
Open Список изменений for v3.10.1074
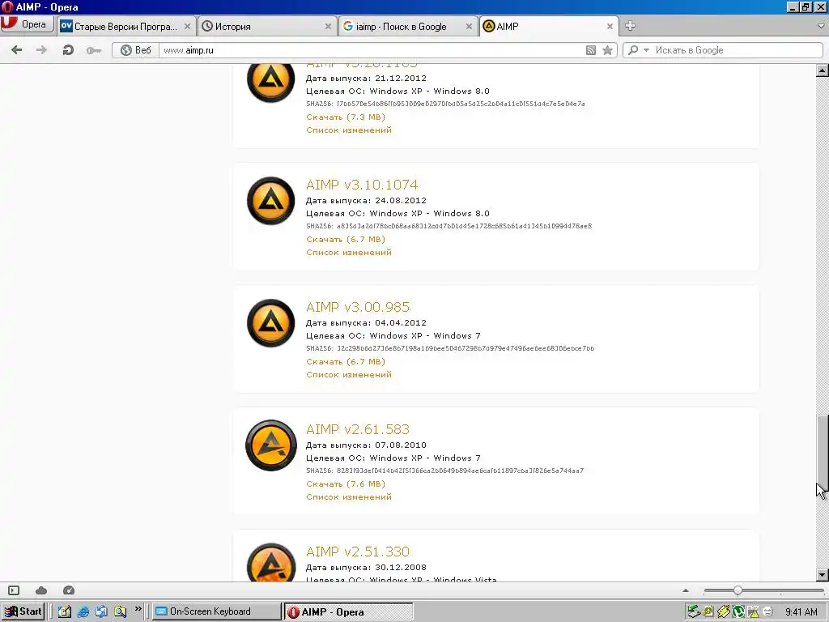click(x=349, y=253)
